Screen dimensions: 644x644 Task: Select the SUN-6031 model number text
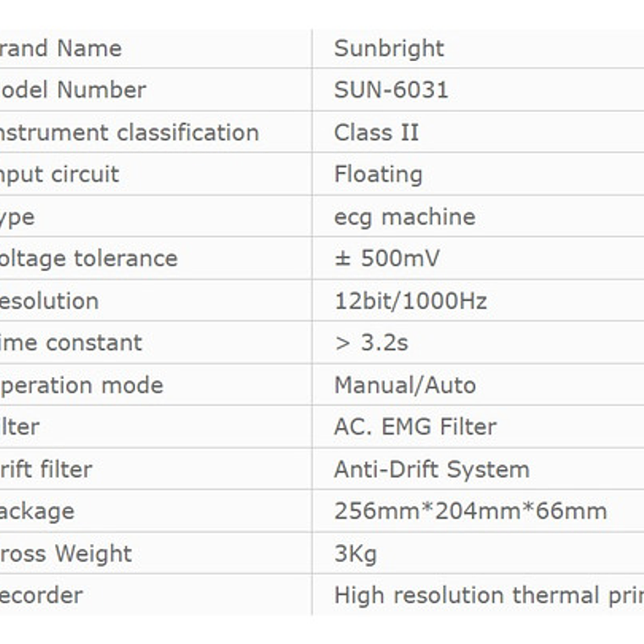click(391, 90)
